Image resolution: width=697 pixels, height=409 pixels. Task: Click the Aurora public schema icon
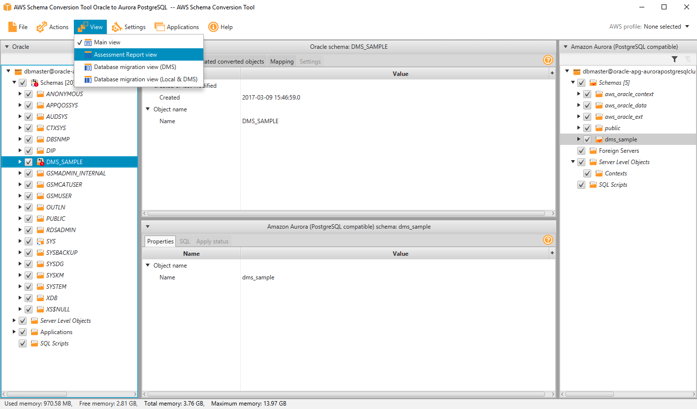coord(599,128)
